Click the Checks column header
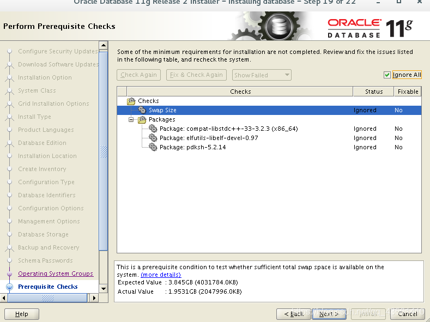 click(x=240, y=92)
